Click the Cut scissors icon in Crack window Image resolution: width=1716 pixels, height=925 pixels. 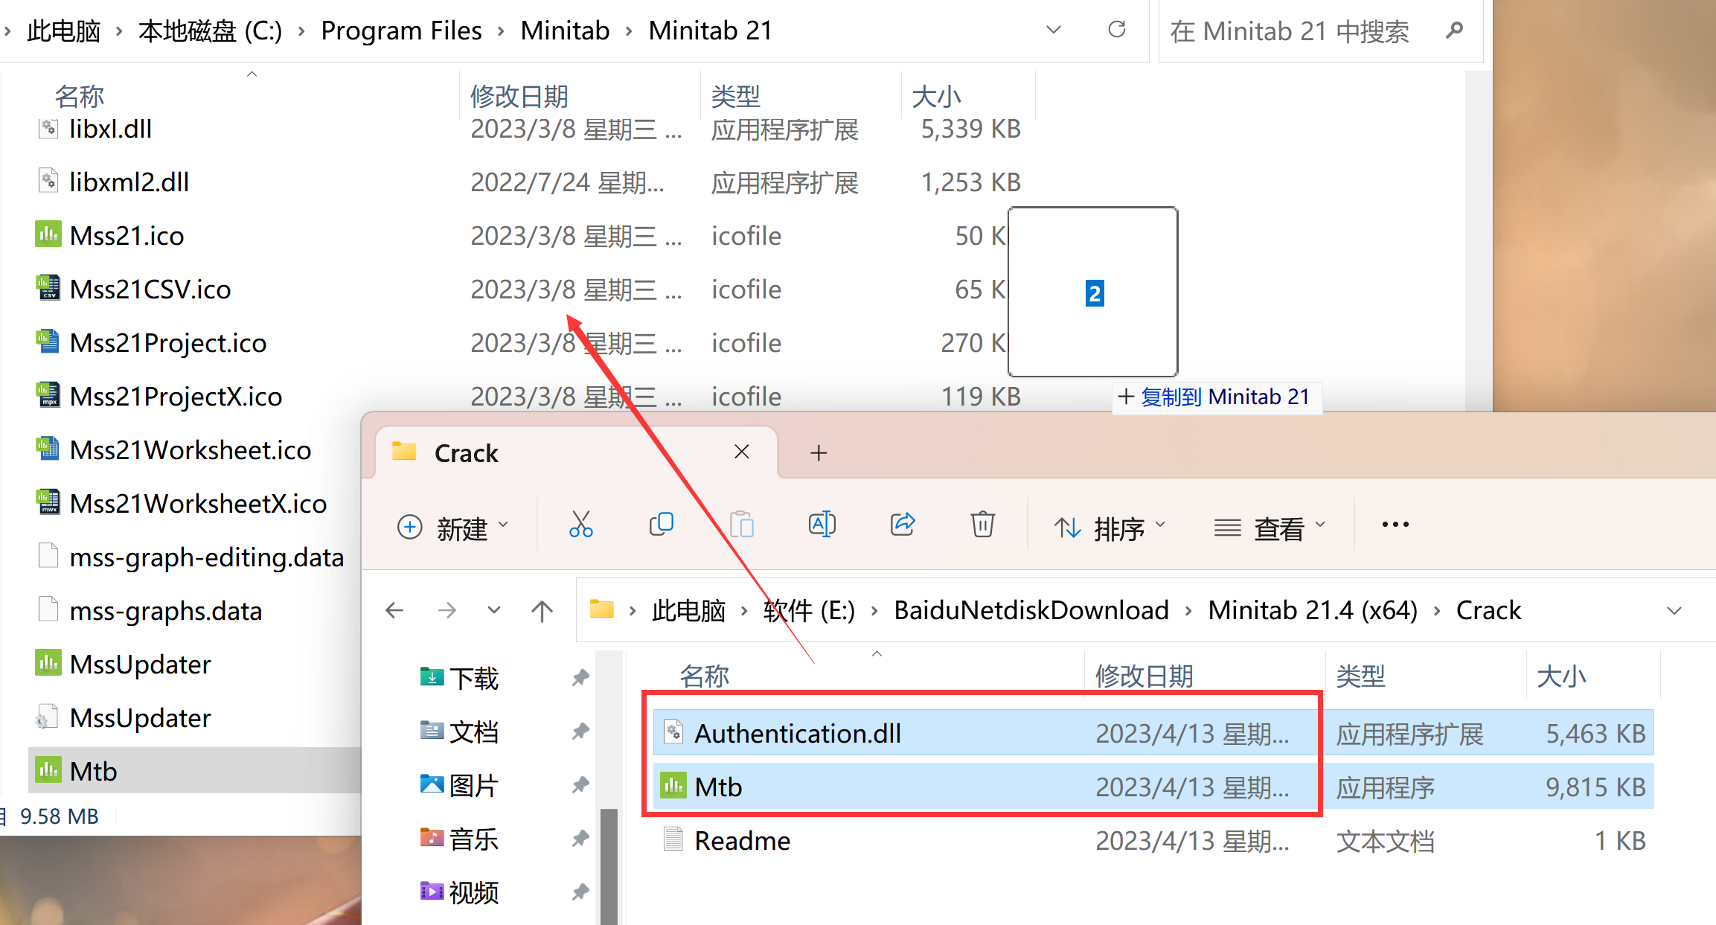(x=580, y=525)
